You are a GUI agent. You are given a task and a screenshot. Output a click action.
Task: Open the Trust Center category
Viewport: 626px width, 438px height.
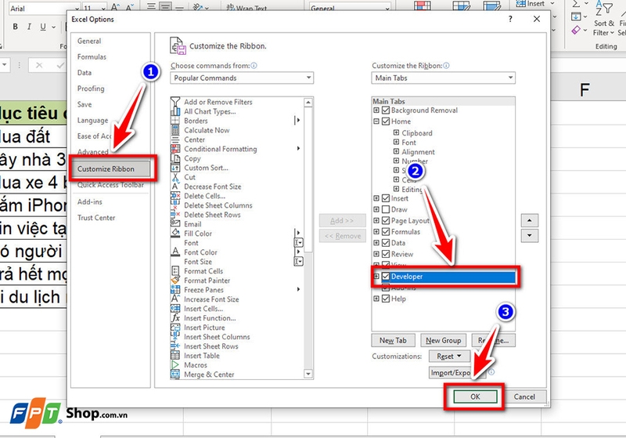pos(96,218)
